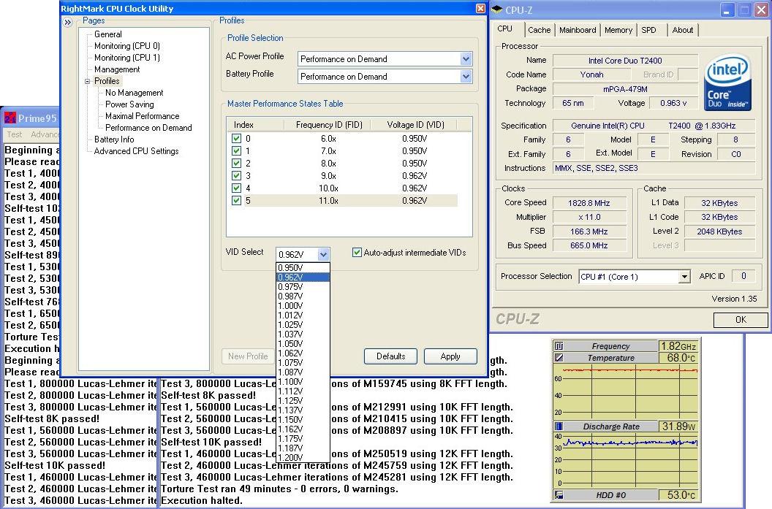Select the No Management profile page

pos(134,93)
